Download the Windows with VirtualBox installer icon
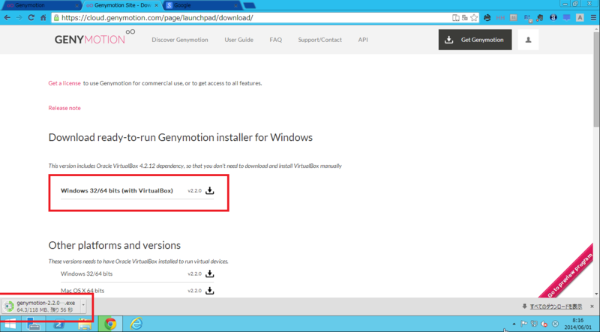 tap(210, 190)
